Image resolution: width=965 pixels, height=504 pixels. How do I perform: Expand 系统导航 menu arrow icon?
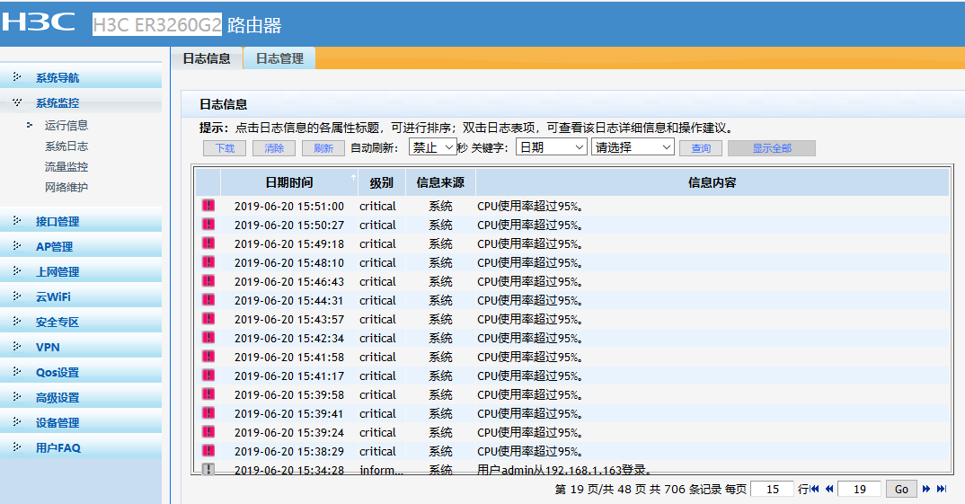click(x=16, y=77)
